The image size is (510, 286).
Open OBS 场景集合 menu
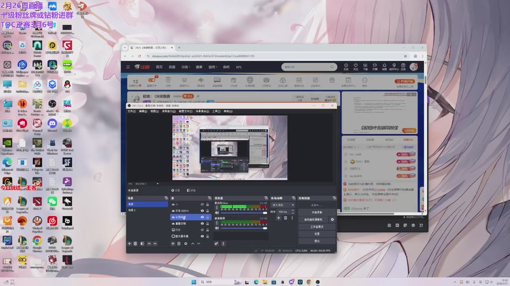[x=202, y=111]
